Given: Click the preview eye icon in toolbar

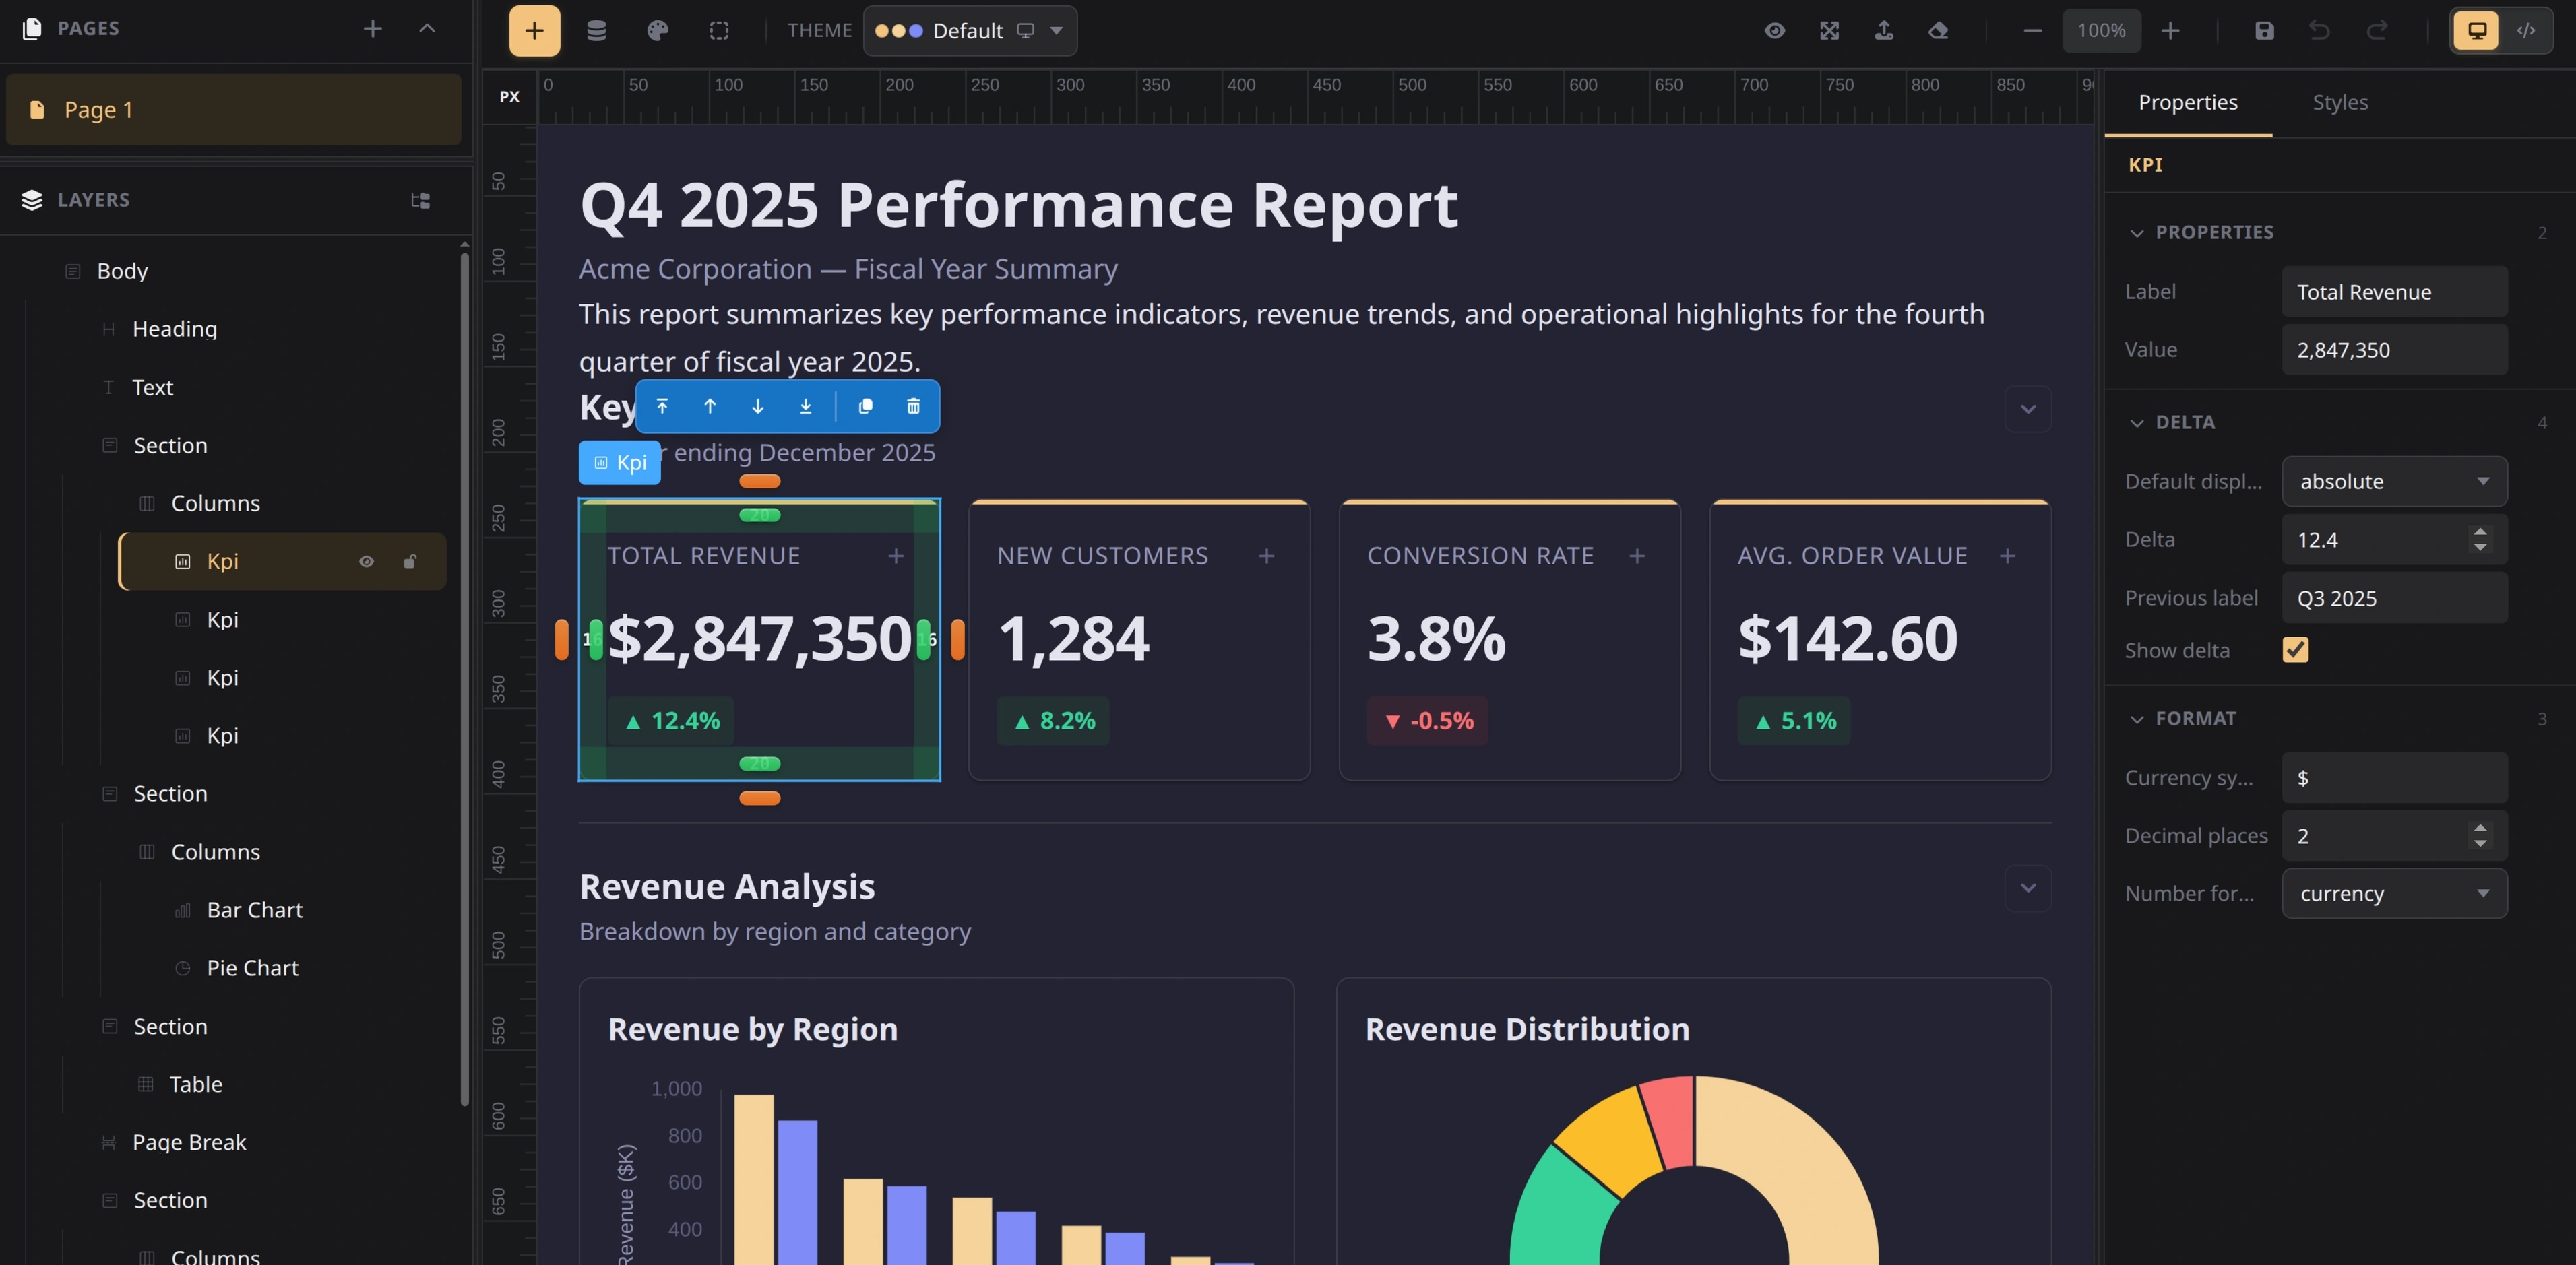Looking at the screenshot, I should (1774, 30).
